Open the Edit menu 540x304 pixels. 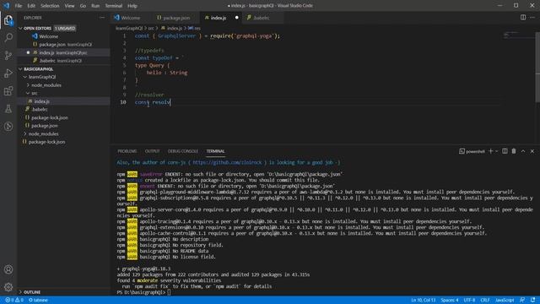coord(31,6)
